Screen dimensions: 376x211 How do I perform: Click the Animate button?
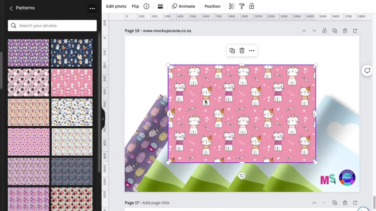(x=183, y=6)
